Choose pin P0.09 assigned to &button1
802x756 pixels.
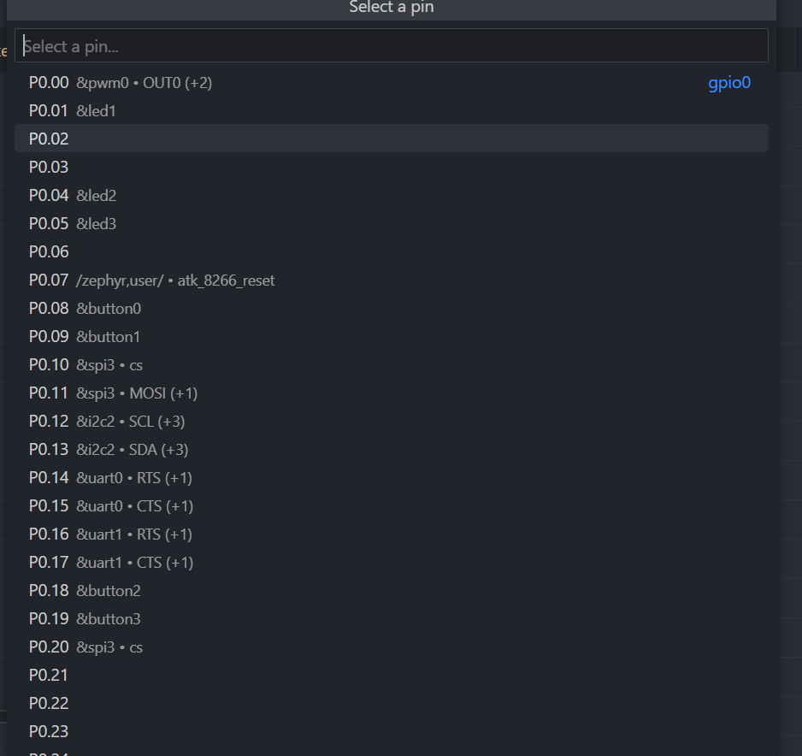[85, 337]
